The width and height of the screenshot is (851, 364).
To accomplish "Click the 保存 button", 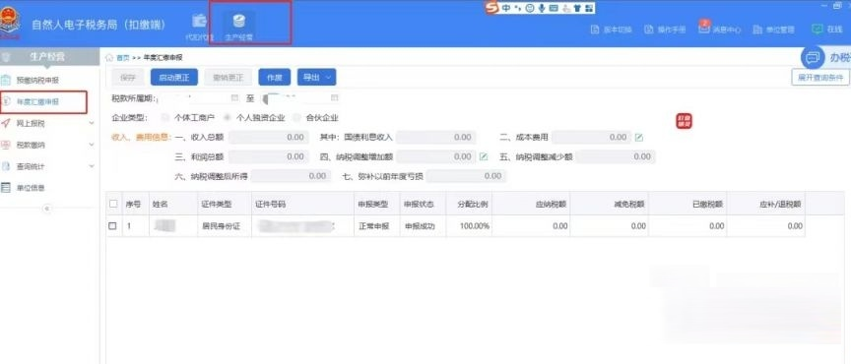I will pos(128,77).
